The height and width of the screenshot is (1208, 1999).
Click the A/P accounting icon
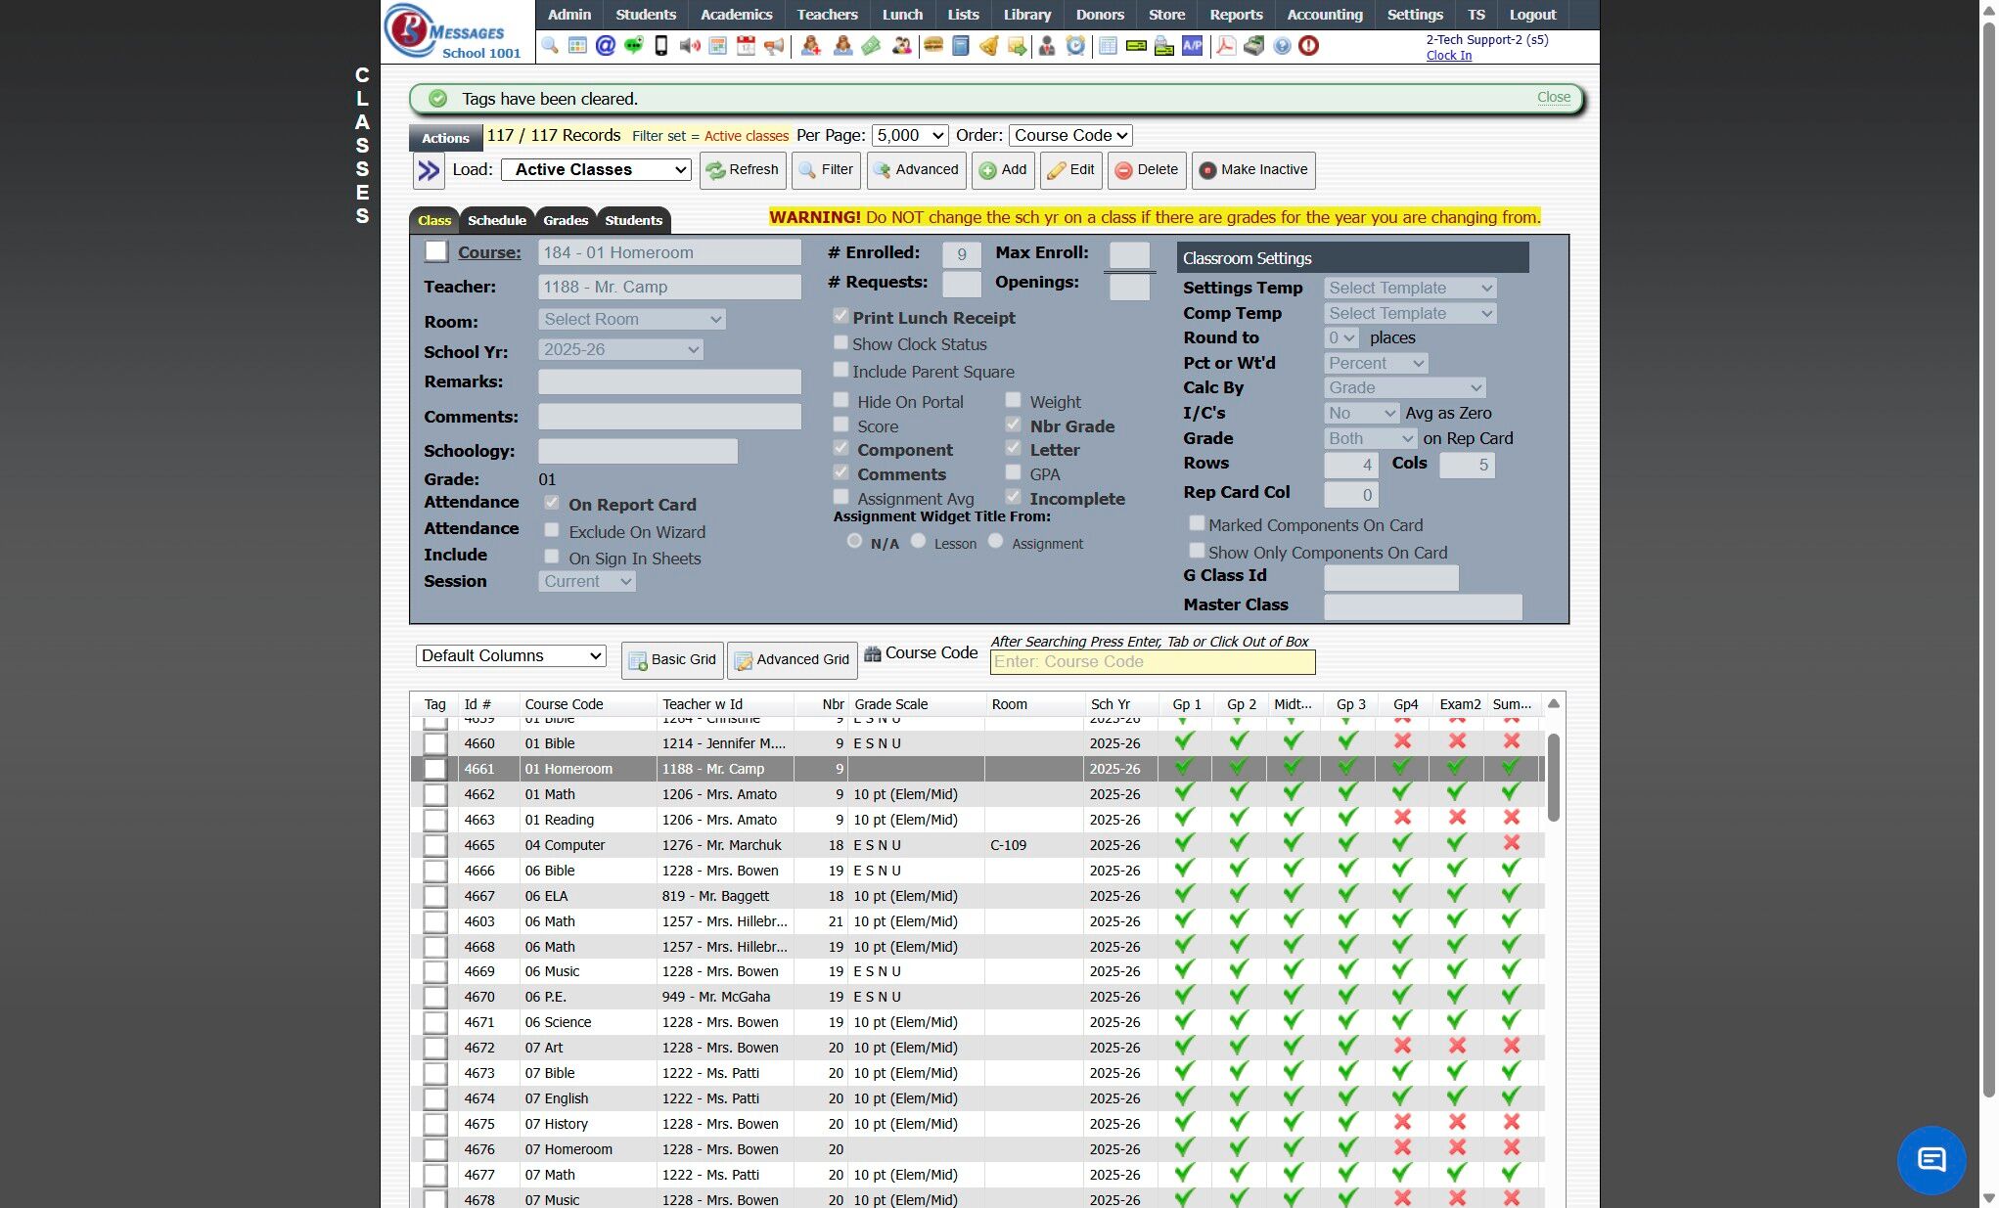(1192, 46)
